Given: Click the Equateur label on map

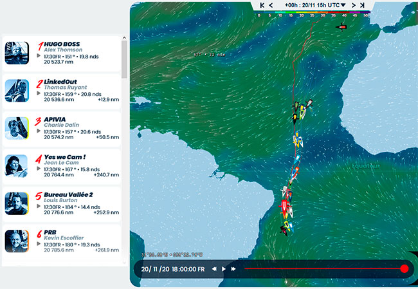Looking at the screenshot, I should [x=366, y=166].
